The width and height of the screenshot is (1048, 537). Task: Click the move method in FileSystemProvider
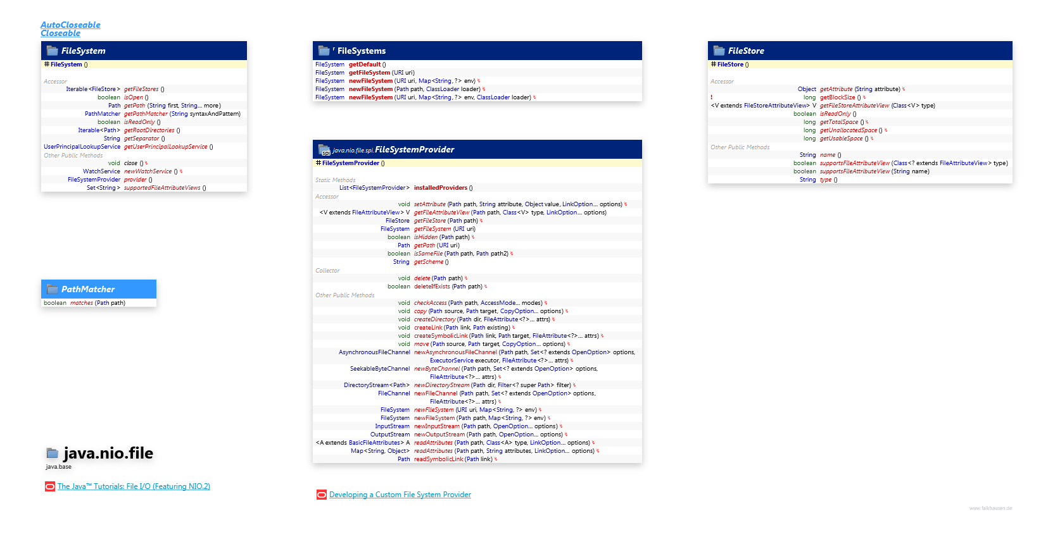point(422,344)
